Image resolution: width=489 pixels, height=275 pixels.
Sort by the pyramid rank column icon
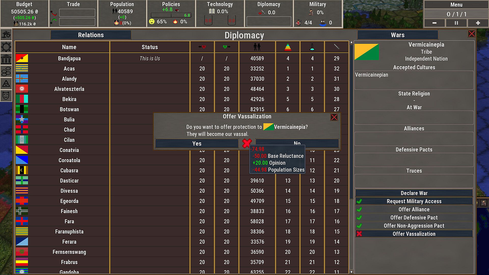pyautogui.click(x=288, y=47)
